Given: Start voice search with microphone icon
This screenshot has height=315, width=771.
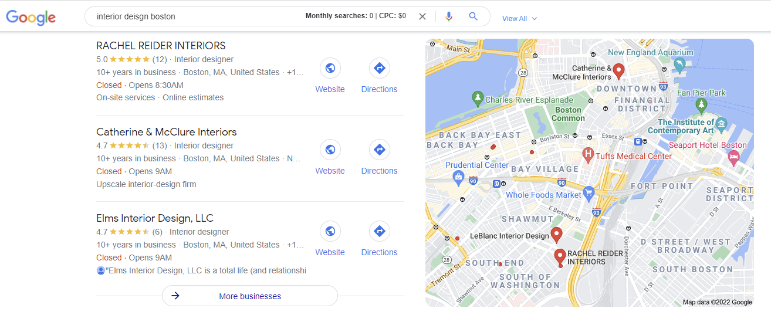Looking at the screenshot, I should [449, 16].
